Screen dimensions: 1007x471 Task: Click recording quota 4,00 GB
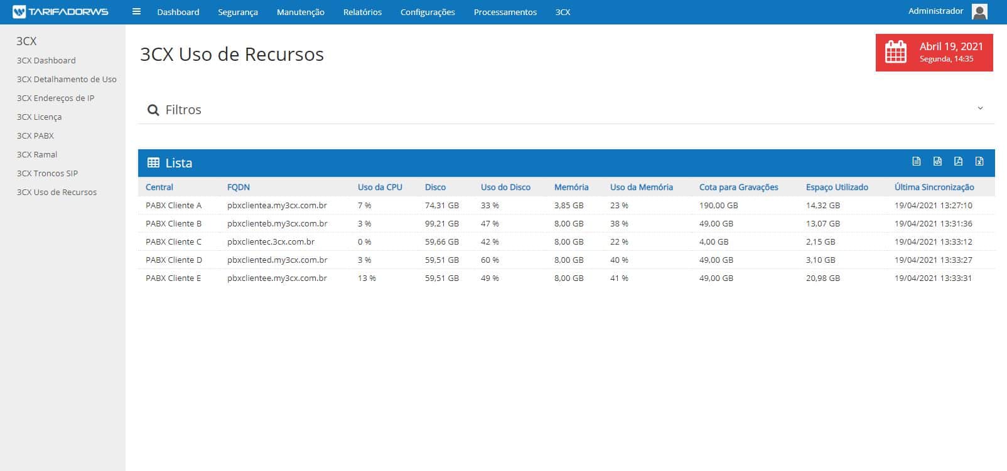point(714,241)
